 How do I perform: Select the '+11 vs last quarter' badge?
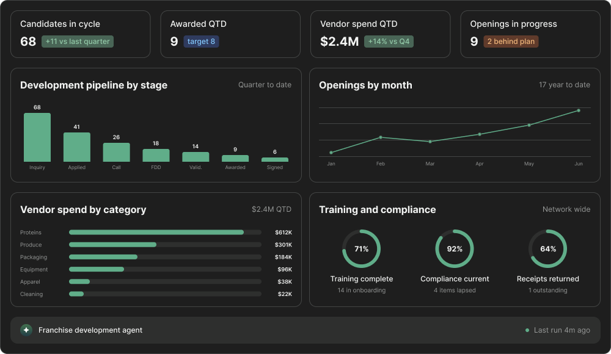pyautogui.click(x=78, y=42)
